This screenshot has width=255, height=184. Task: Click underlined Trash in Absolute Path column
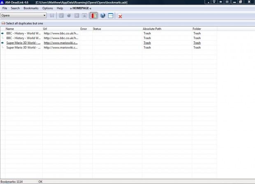click(147, 43)
